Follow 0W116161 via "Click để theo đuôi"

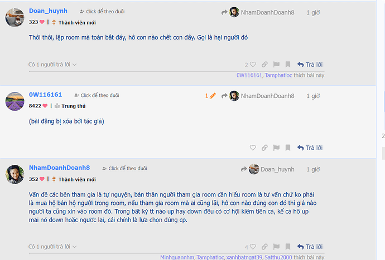pos(97,95)
